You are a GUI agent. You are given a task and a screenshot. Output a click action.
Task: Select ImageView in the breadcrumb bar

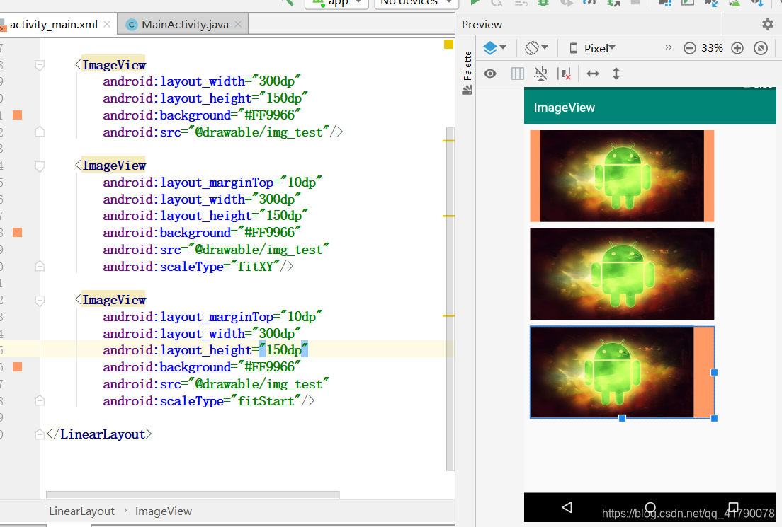[163, 511]
